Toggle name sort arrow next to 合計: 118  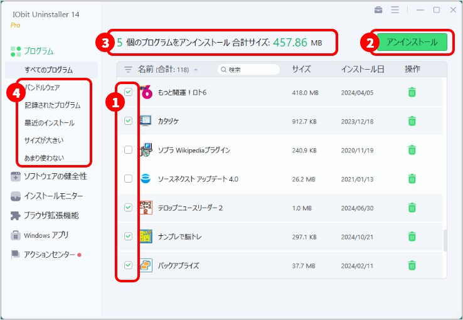[x=196, y=70]
